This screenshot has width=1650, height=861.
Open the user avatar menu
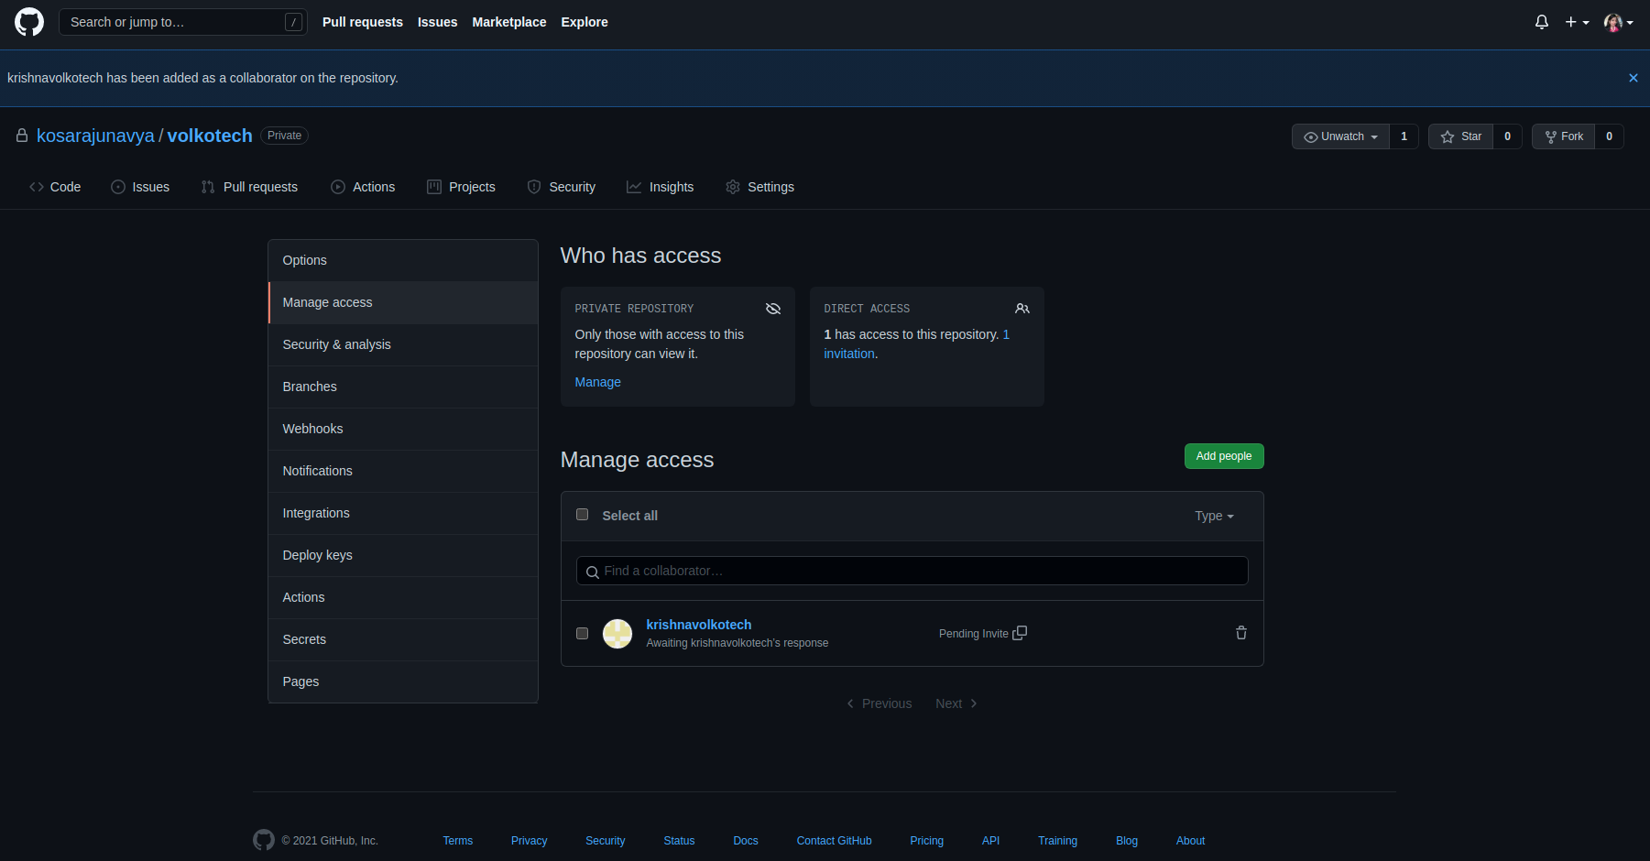click(x=1619, y=22)
